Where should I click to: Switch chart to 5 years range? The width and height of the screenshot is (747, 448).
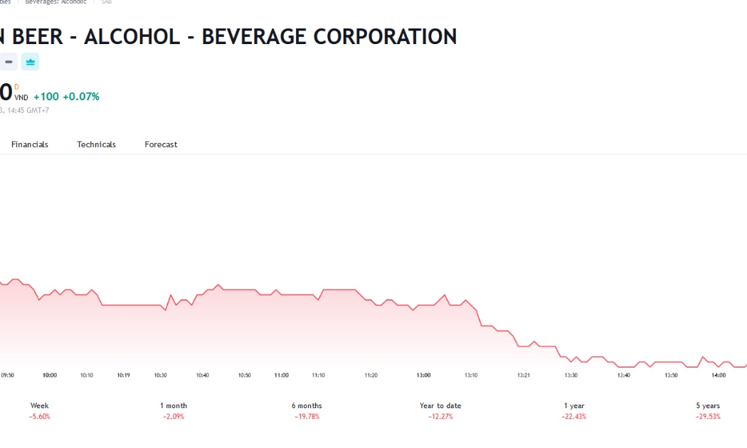click(708, 410)
